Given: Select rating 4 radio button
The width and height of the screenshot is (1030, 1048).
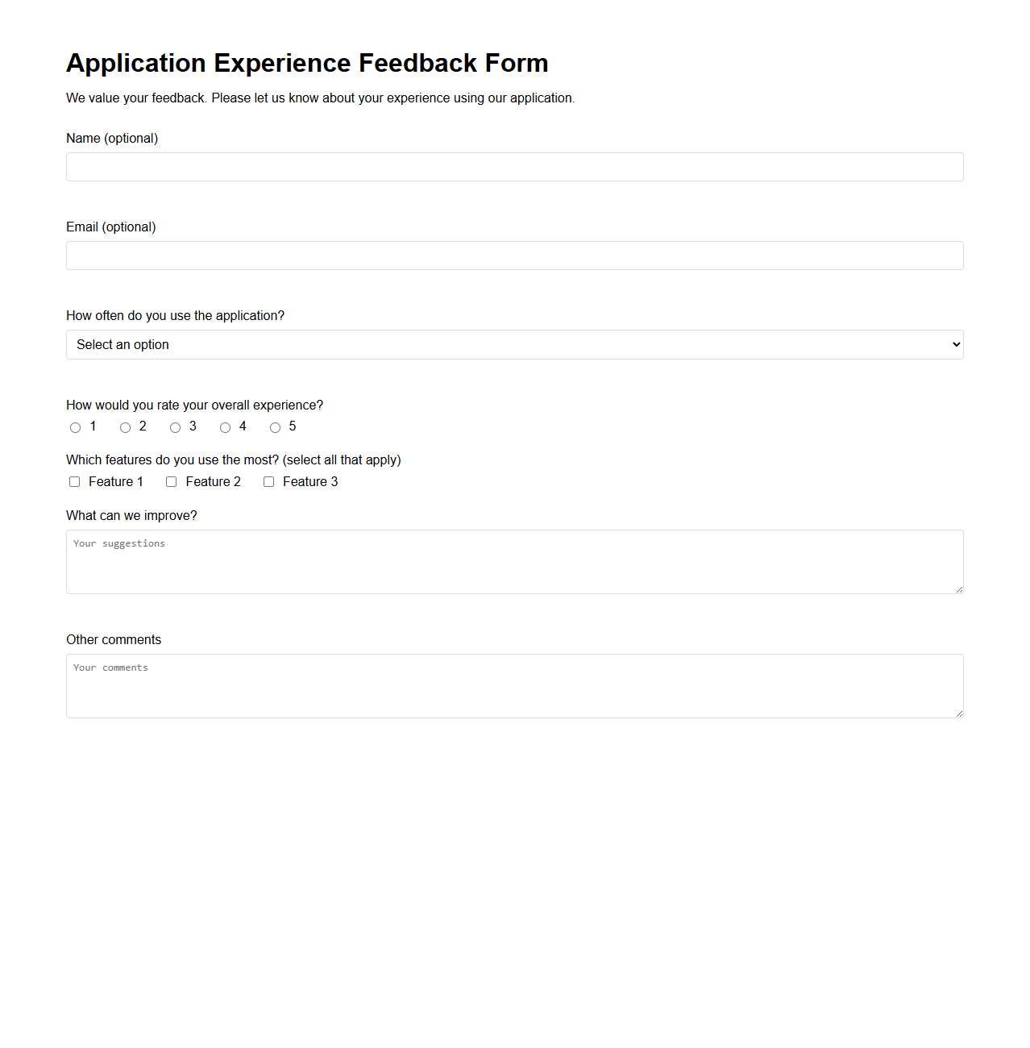Looking at the screenshot, I should pyautogui.click(x=225, y=427).
